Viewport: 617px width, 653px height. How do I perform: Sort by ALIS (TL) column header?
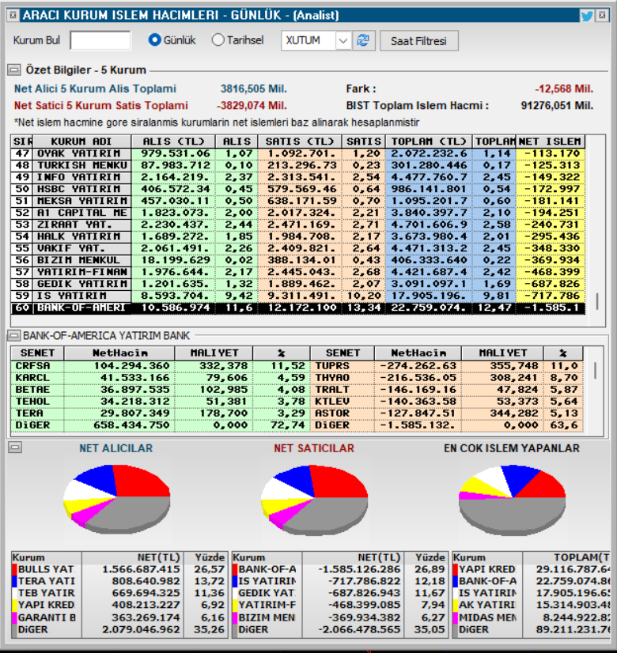tap(173, 142)
